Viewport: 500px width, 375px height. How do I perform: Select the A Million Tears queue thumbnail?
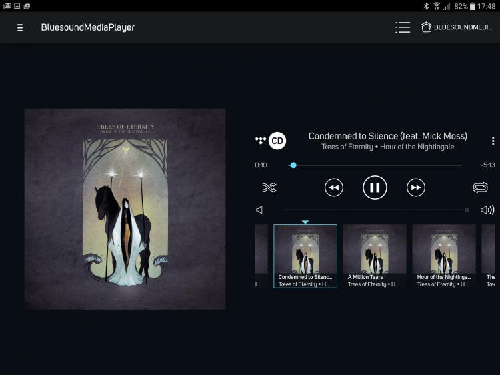[375, 256]
